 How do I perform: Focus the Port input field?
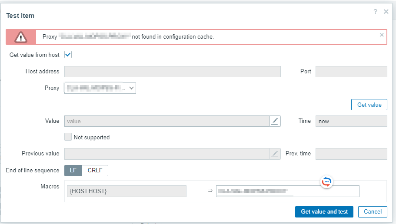pos(351,72)
